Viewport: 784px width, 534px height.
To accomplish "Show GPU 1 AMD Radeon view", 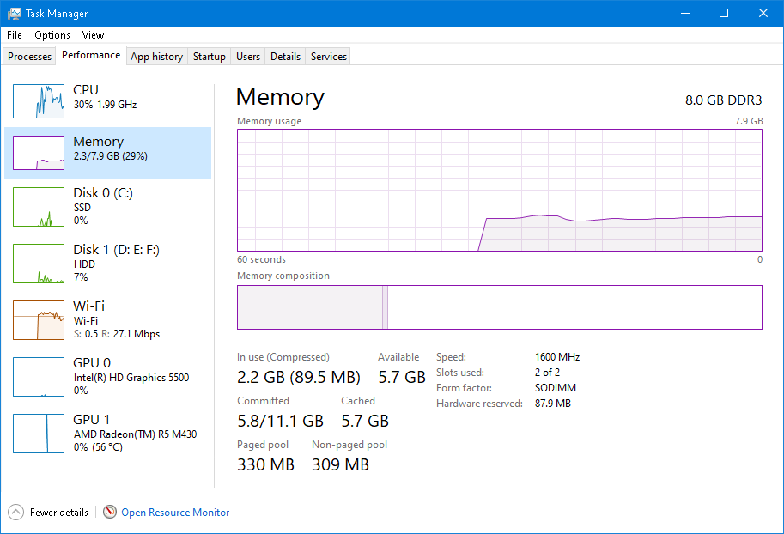I will click(x=39, y=434).
